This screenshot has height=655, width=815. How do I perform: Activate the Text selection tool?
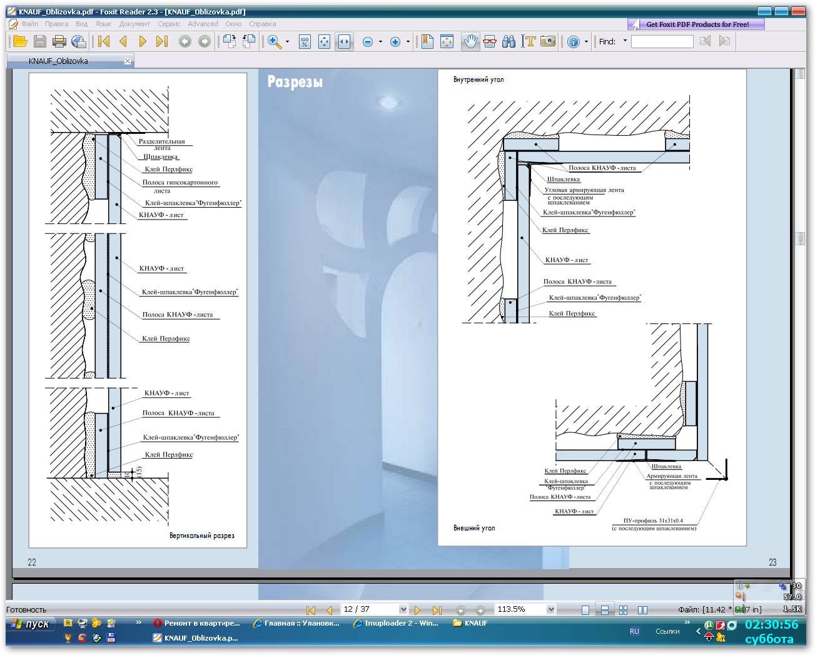pyautogui.click(x=529, y=41)
